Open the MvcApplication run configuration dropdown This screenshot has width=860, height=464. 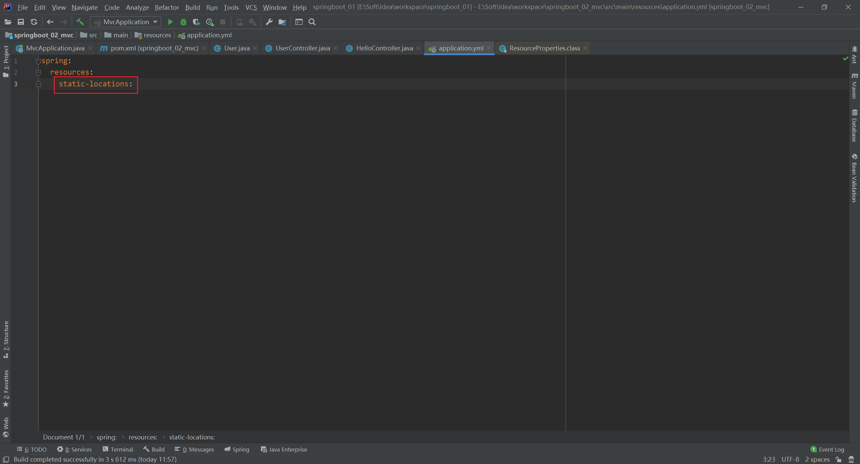[x=126, y=22]
